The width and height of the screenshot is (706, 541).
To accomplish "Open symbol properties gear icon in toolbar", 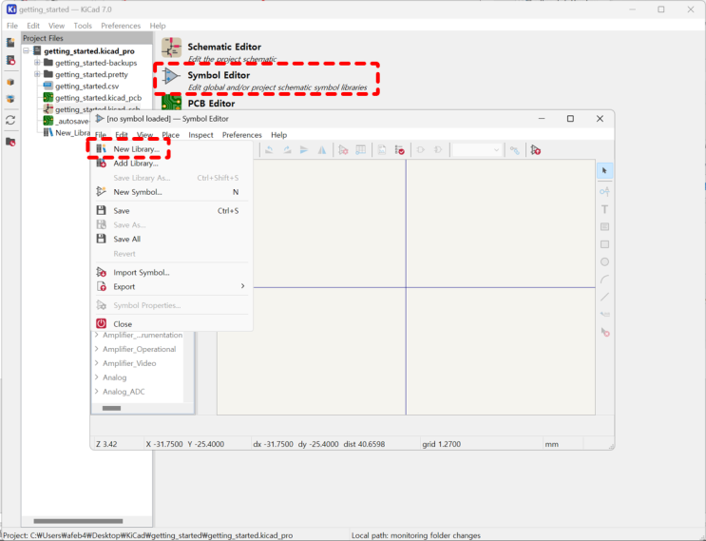I will (343, 150).
